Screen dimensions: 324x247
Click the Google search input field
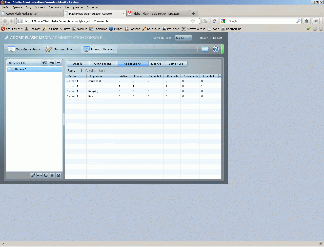click(x=262, y=21)
